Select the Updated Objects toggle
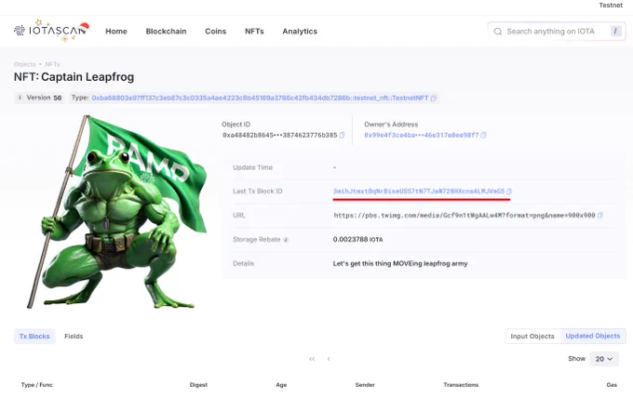 [x=593, y=336]
